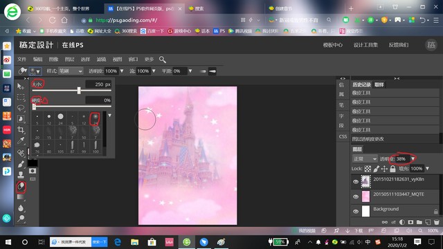Select the Eyedropper tool
The height and width of the screenshot is (249, 443).
21,140
